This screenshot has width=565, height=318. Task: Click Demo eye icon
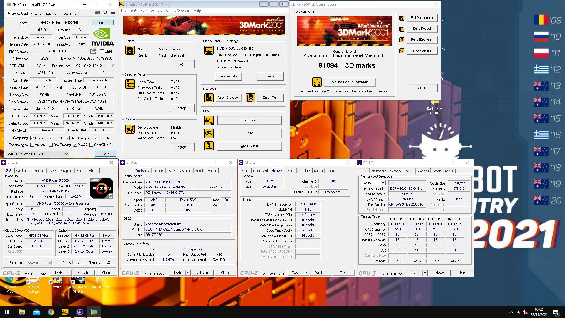[209, 133]
